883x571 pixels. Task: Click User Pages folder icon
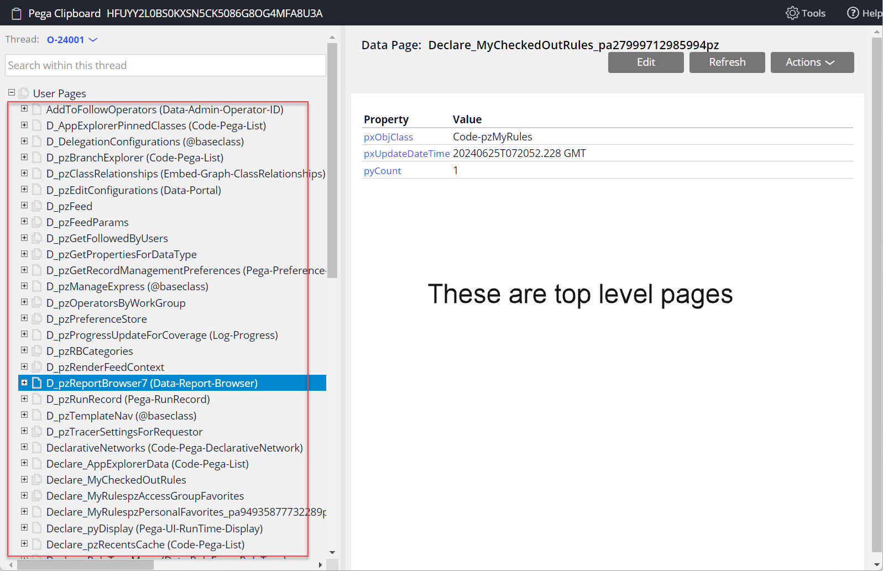(x=24, y=93)
